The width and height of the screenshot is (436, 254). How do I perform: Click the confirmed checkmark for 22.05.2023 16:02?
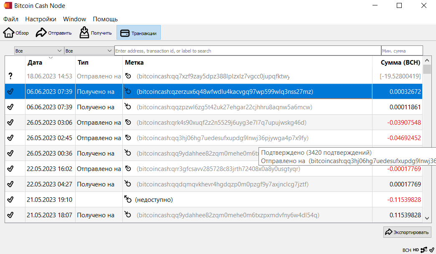(x=10, y=168)
